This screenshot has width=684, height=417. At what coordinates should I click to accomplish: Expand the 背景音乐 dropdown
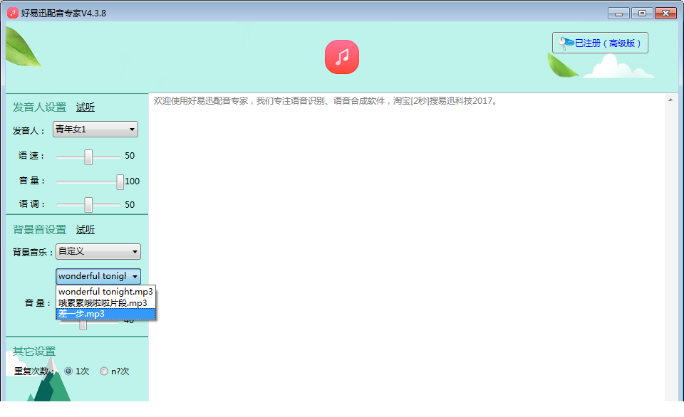click(98, 251)
